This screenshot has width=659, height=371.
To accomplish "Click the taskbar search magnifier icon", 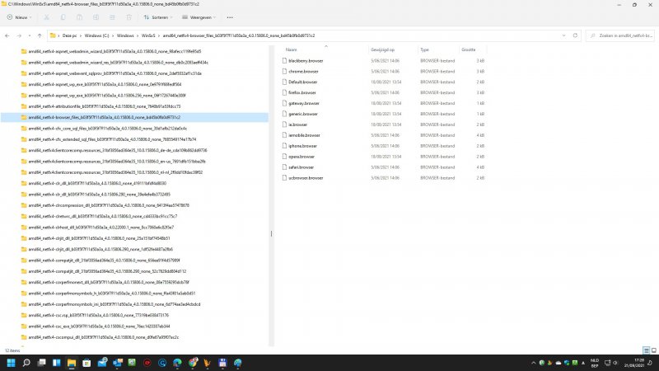I will 26,362.
